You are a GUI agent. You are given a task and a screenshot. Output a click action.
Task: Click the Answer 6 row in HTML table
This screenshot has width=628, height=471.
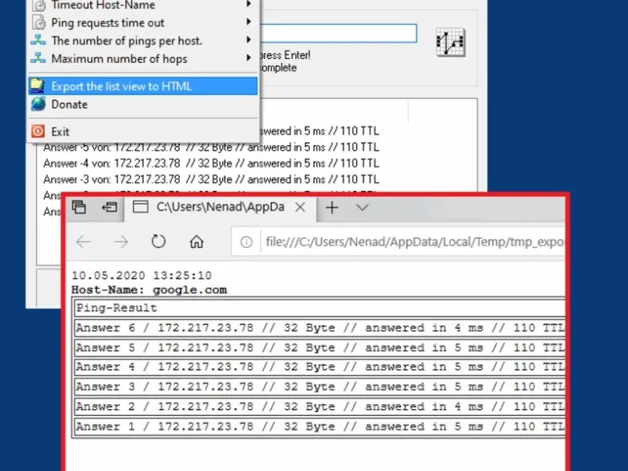[x=319, y=328]
